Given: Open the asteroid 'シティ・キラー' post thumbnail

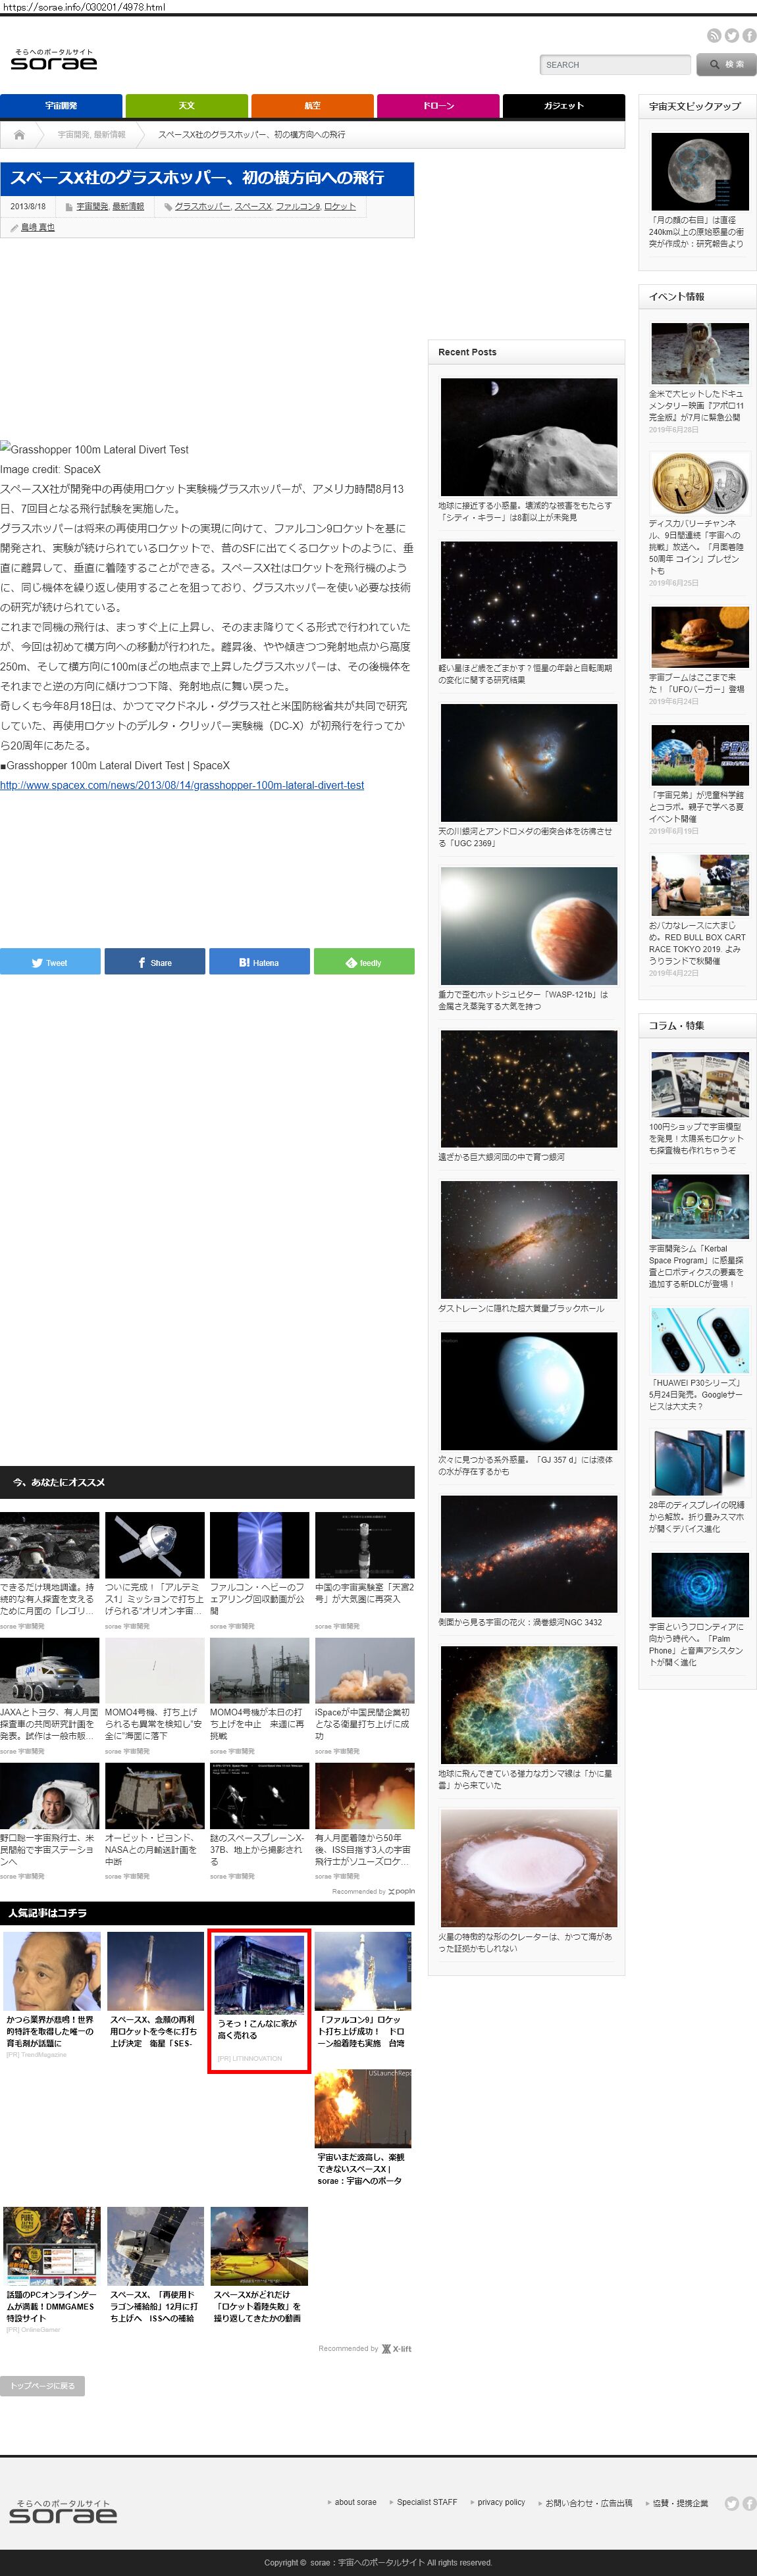Looking at the screenshot, I should click(528, 437).
